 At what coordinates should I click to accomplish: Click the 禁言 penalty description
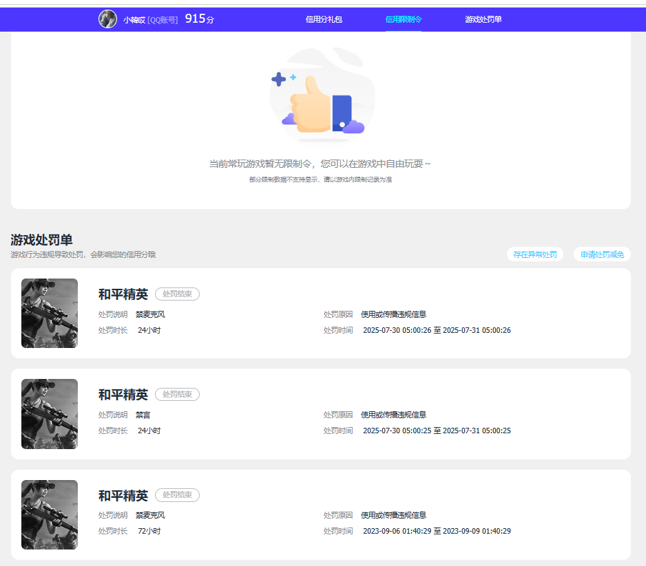click(143, 415)
